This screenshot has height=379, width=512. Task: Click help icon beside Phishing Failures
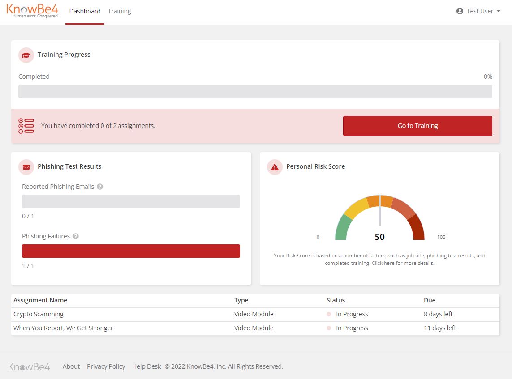point(76,236)
